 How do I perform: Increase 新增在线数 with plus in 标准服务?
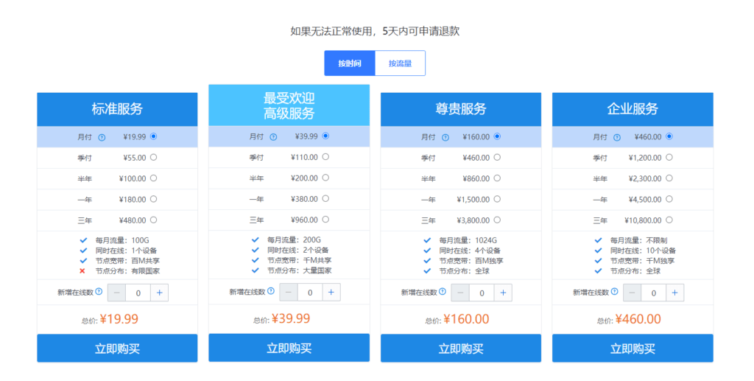click(x=161, y=293)
